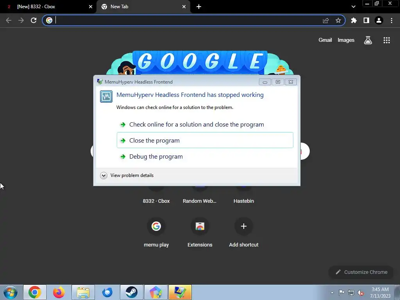This screenshot has width=400, height=300.
Task: Open File Explorer from taskbar
Action: point(83,292)
